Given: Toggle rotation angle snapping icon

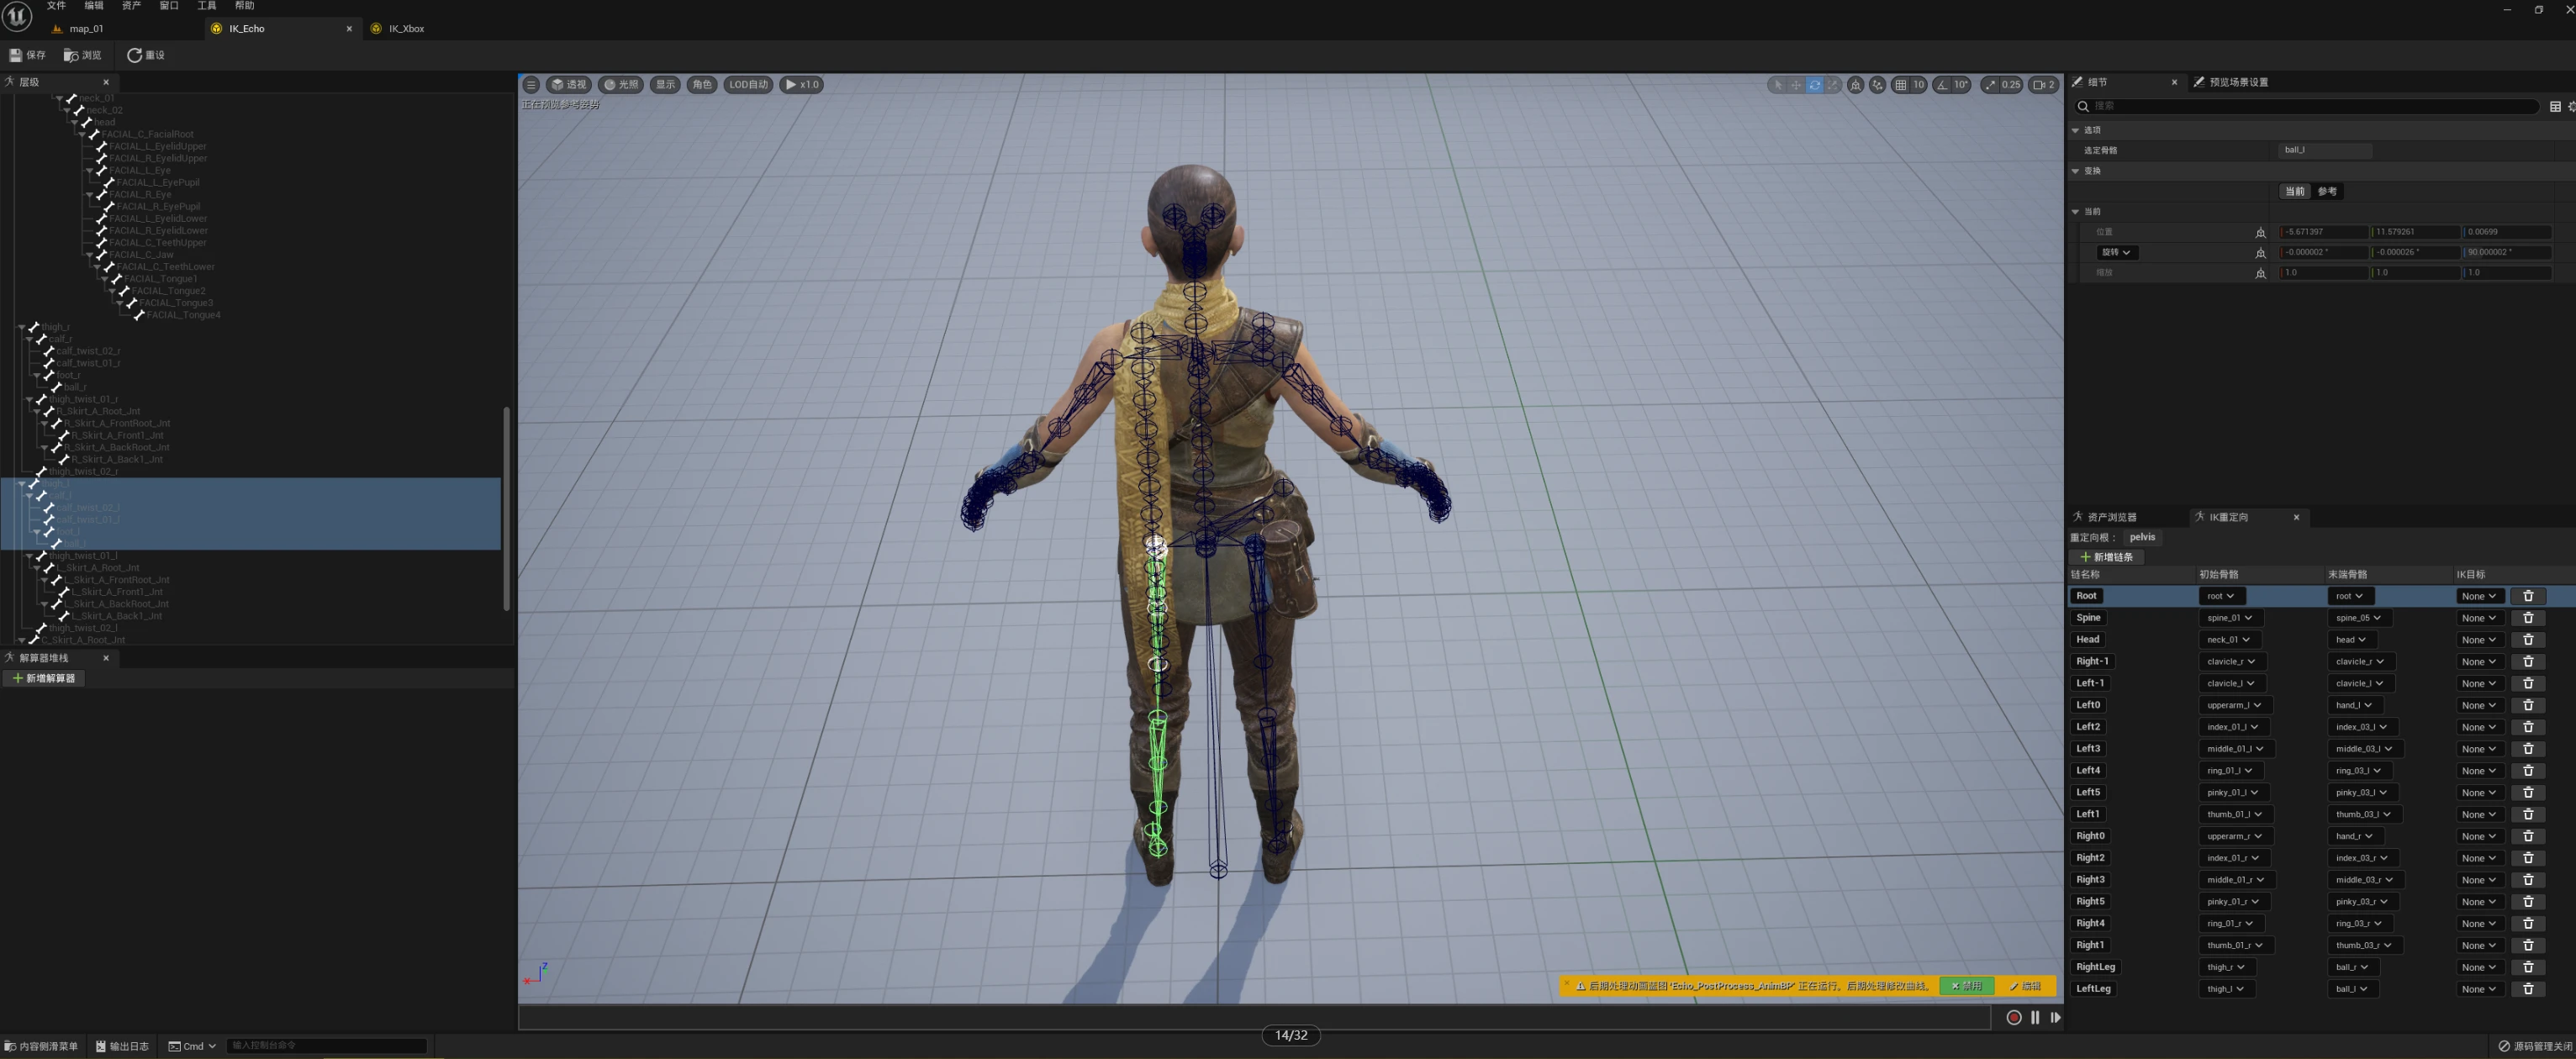Looking at the screenshot, I should [1942, 85].
